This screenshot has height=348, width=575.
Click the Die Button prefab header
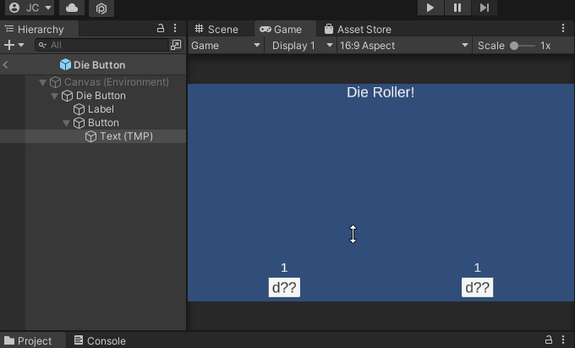pyautogui.click(x=93, y=65)
